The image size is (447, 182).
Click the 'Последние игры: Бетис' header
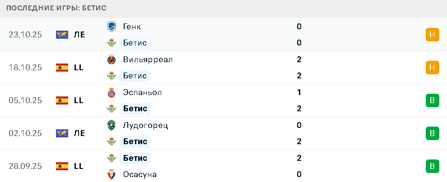[57, 9]
